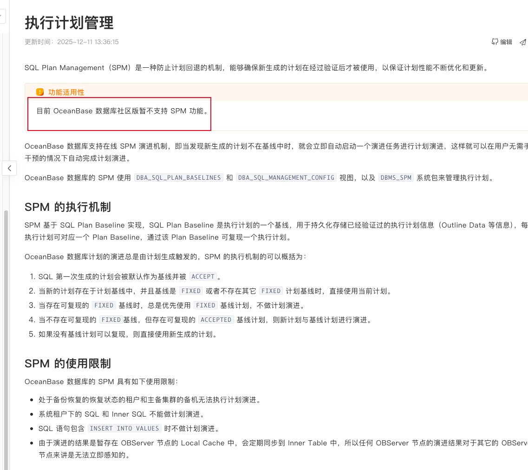This screenshot has height=470, width=528.
Task: Click the 更新时间 timestamp text
Action: tap(72, 42)
